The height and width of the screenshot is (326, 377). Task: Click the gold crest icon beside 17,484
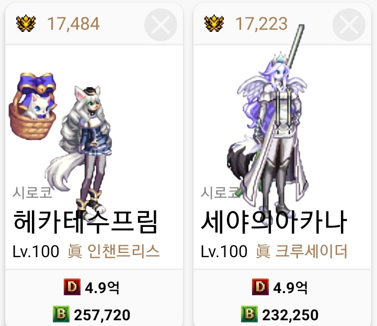(x=26, y=23)
